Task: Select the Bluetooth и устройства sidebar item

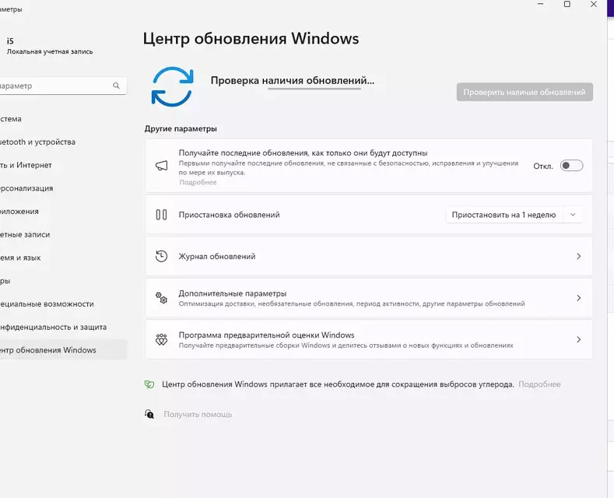Action: coord(63,142)
